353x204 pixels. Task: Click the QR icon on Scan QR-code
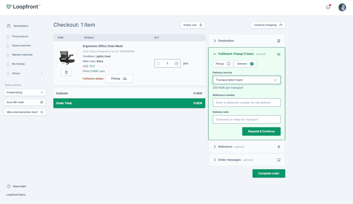point(42,102)
